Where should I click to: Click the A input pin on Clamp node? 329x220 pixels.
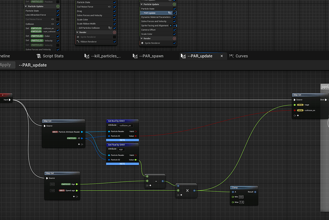(x=233, y=192)
